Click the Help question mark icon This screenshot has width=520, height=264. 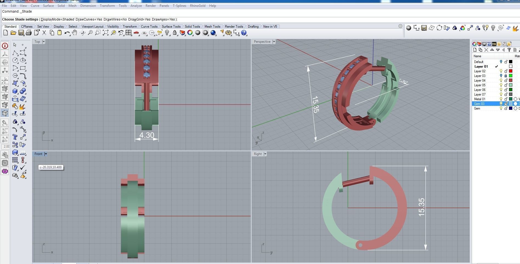244,33
